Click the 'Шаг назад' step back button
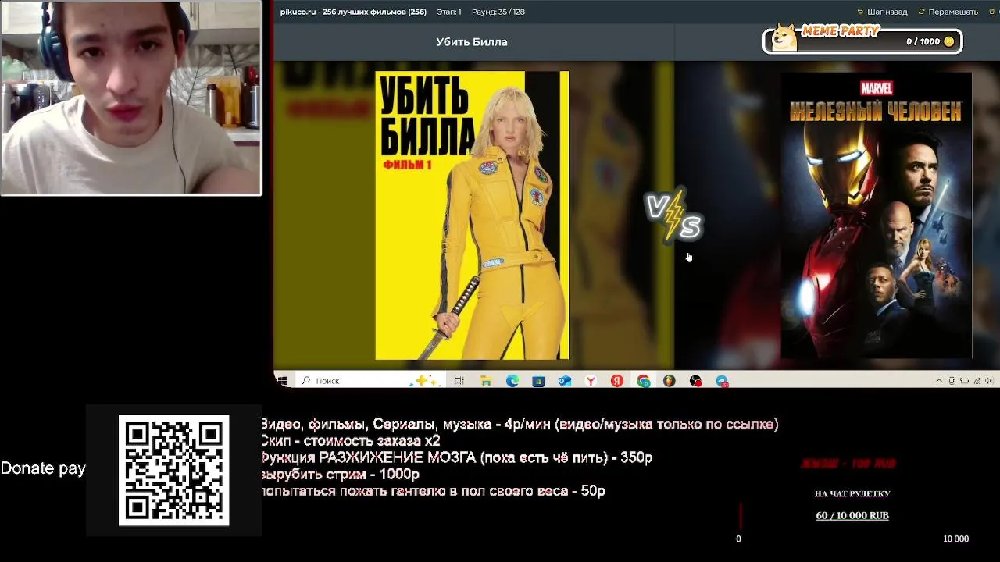The height and width of the screenshot is (562, 1000). pyautogui.click(x=882, y=12)
